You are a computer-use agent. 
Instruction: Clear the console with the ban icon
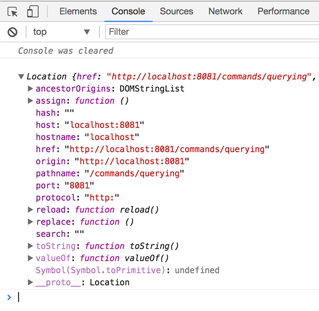(x=12, y=32)
